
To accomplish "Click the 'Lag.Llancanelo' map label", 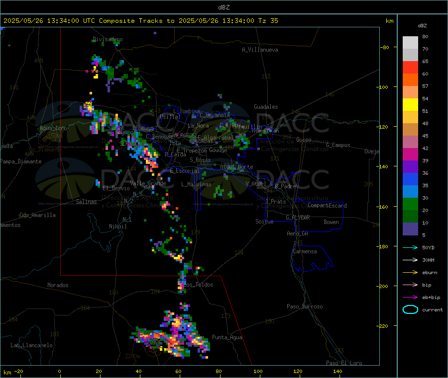I will (x=32, y=345).
